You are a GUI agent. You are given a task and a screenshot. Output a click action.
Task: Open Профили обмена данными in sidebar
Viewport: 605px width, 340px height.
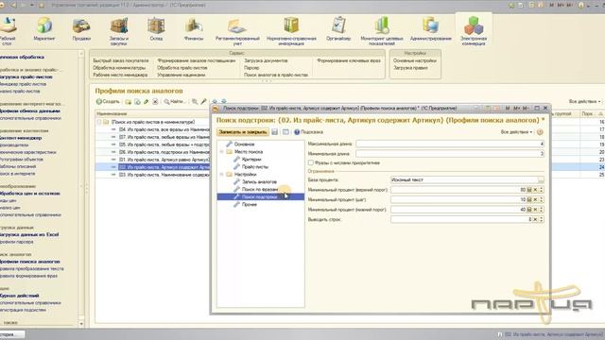(30, 111)
